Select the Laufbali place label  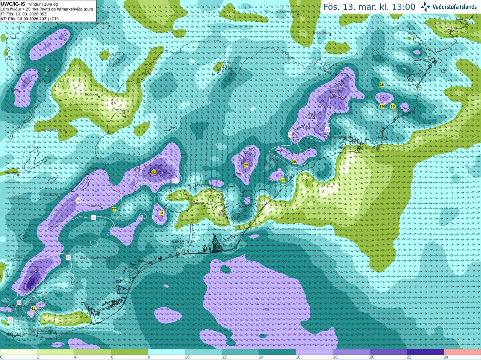click(x=95, y=206)
